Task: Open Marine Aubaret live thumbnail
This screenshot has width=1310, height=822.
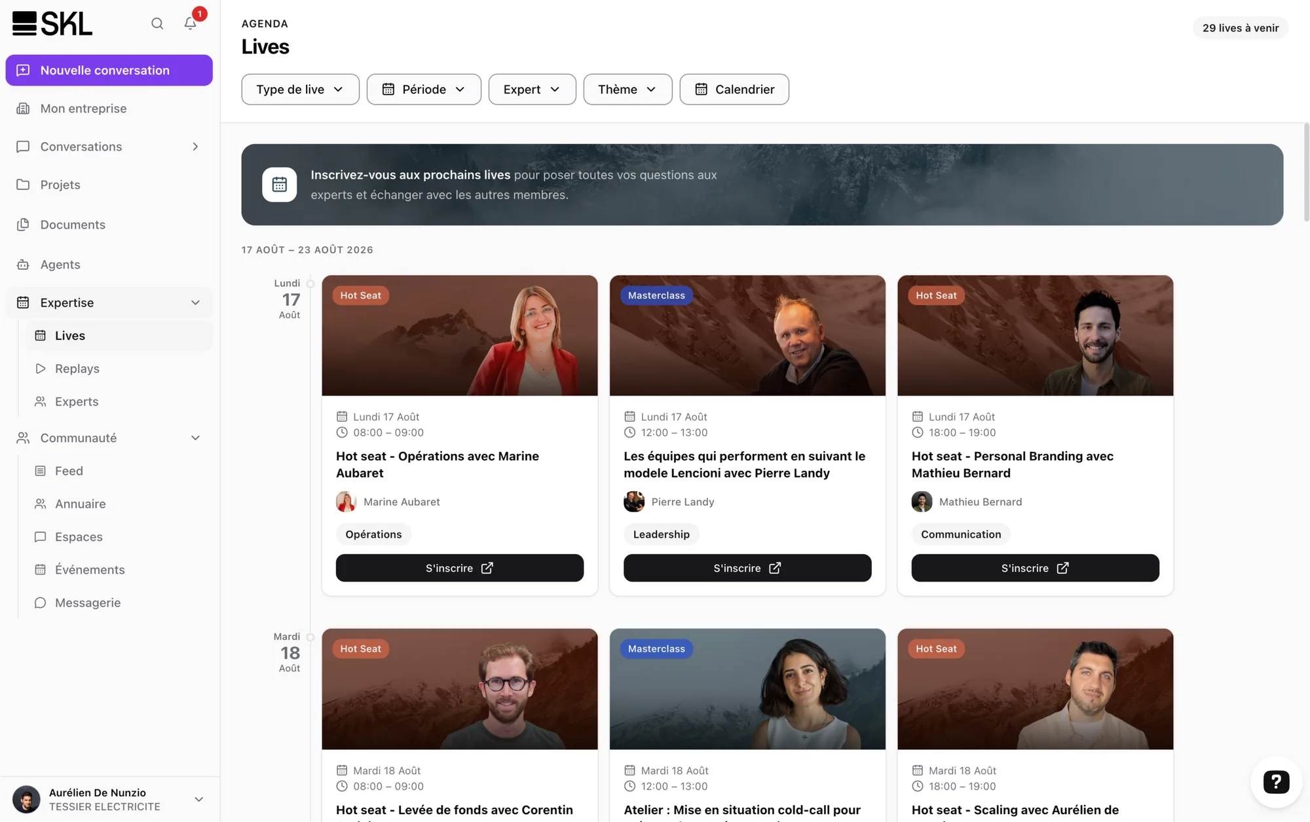Action: [460, 335]
